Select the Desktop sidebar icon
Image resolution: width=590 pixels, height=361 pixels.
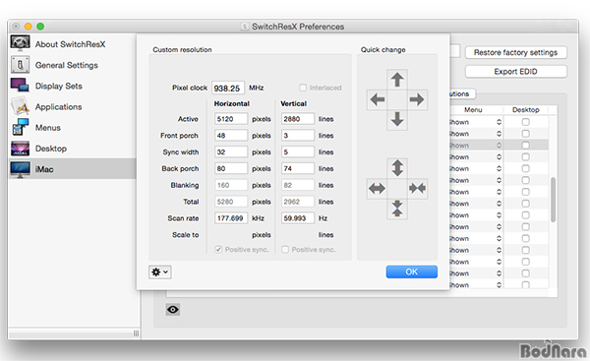pyautogui.click(x=20, y=149)
